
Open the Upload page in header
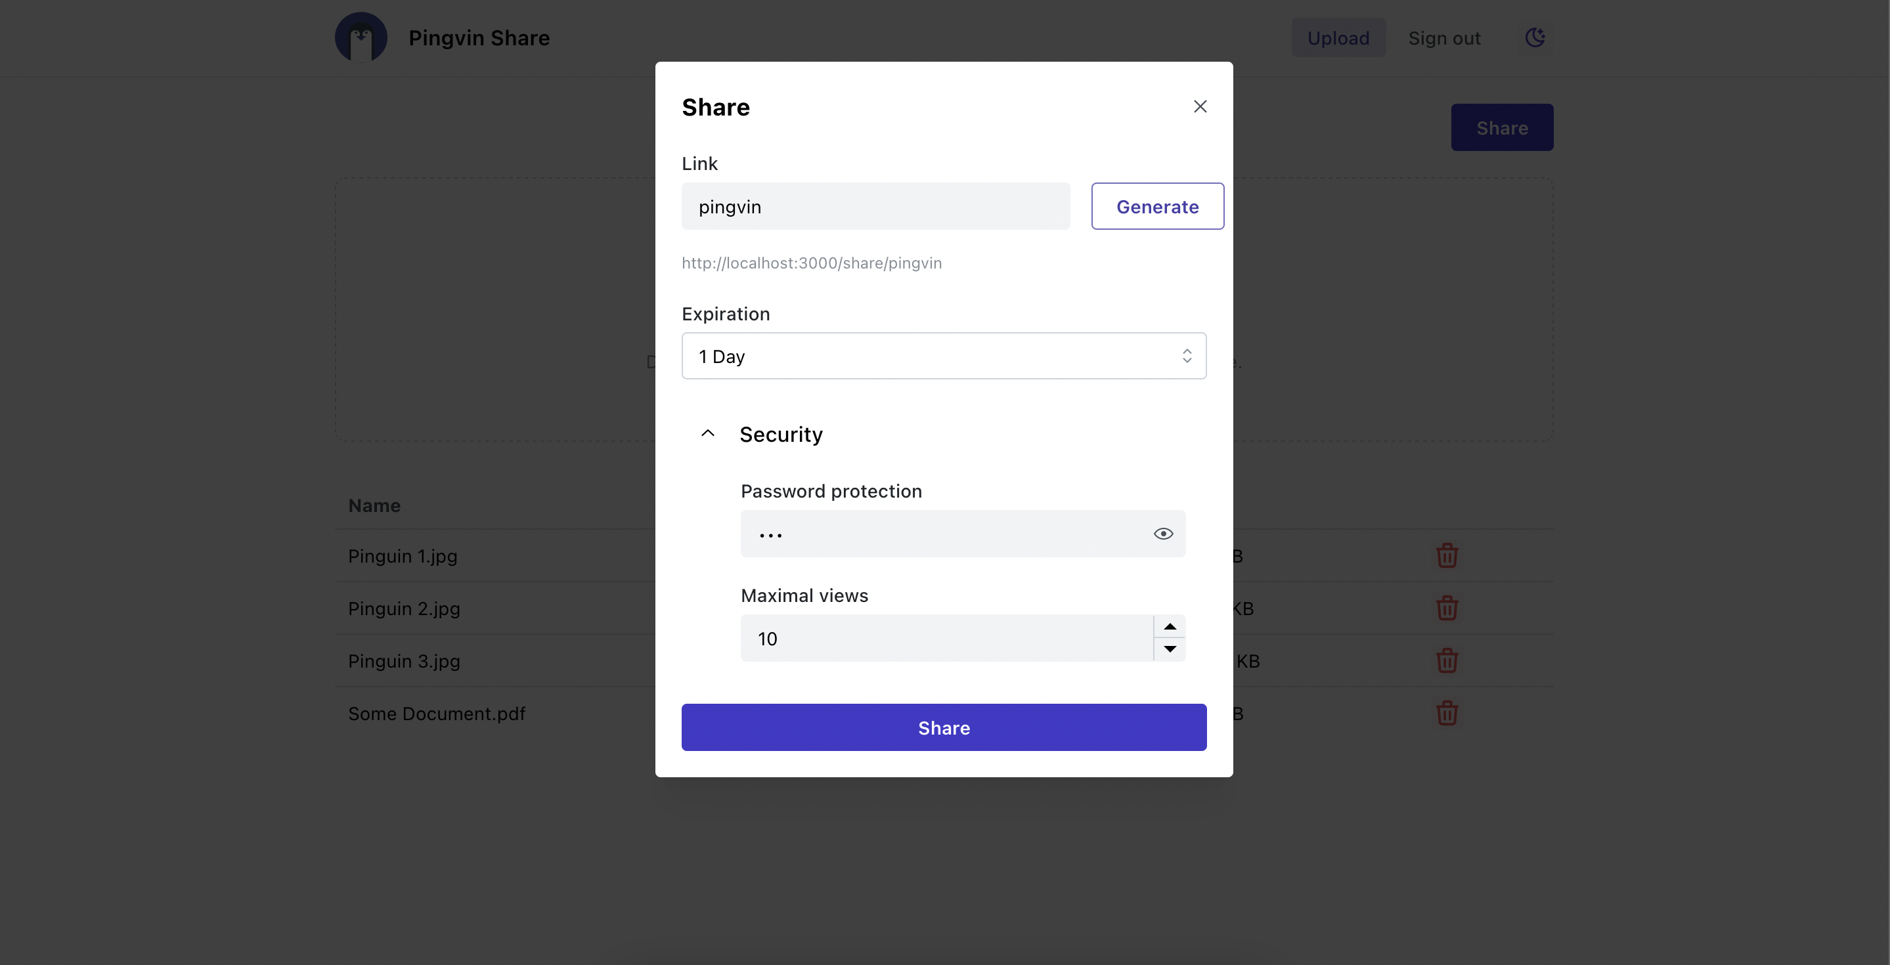point(1338,38)
